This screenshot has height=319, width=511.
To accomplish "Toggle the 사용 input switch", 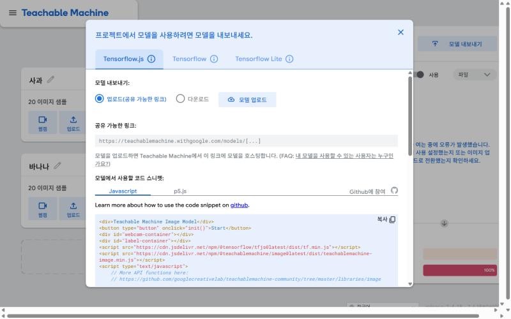I will tap(418, 75).
